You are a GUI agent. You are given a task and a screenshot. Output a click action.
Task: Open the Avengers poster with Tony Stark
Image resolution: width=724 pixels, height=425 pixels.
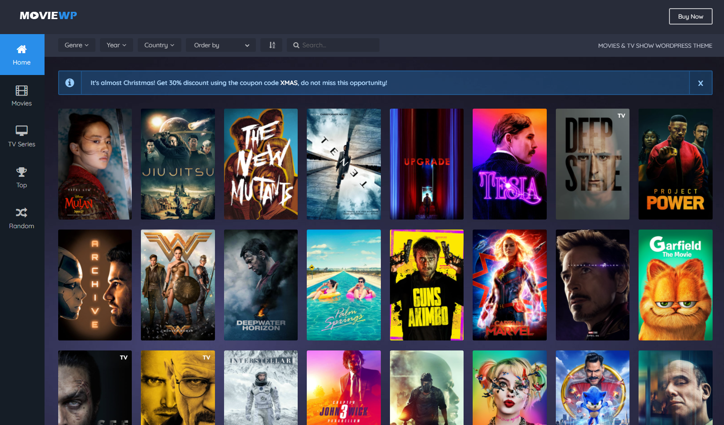[x=593, y=285]
